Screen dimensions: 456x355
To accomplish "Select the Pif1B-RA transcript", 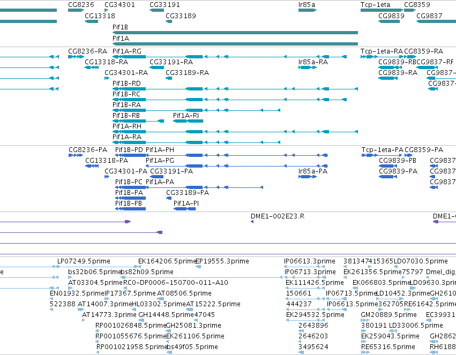I will [196, 110].
